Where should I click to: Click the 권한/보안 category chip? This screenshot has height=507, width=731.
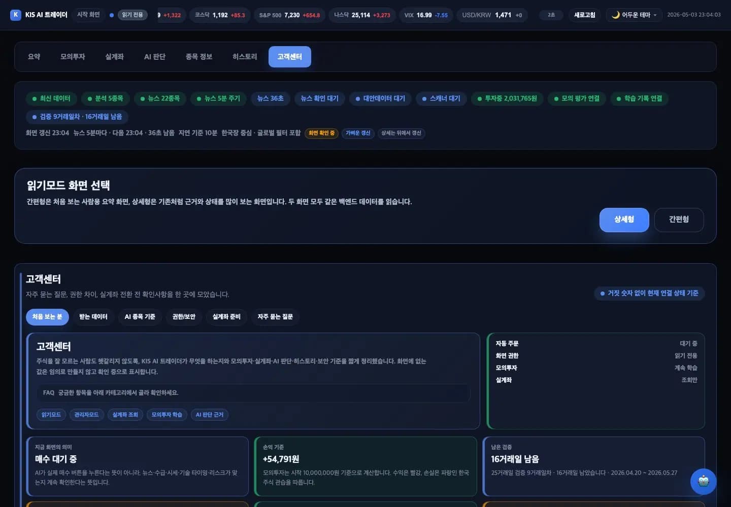(x=184, y=317)
